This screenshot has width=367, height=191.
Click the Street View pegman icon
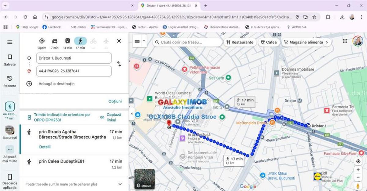tap(358, 186)
